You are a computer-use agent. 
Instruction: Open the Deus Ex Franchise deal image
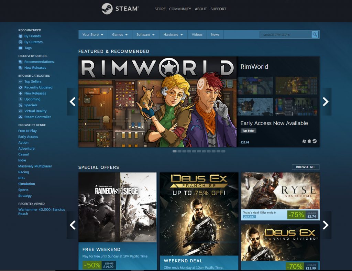[x=199, y=214]
